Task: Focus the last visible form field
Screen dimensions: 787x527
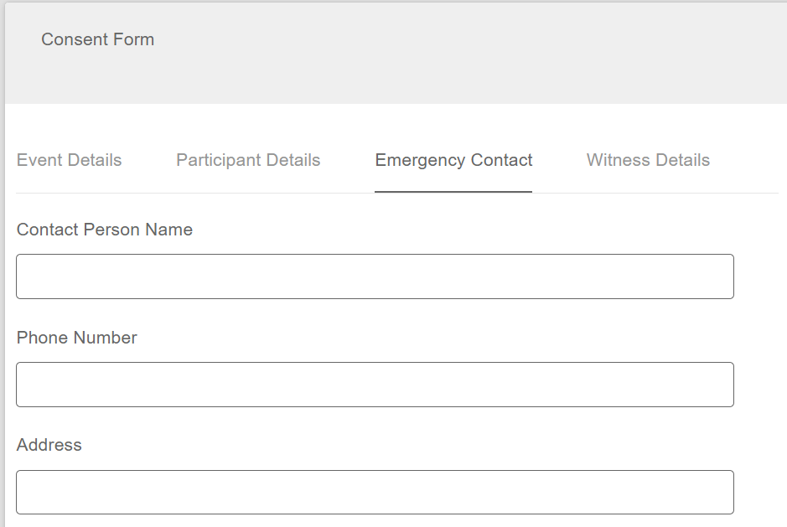Action: pos(375,492)
